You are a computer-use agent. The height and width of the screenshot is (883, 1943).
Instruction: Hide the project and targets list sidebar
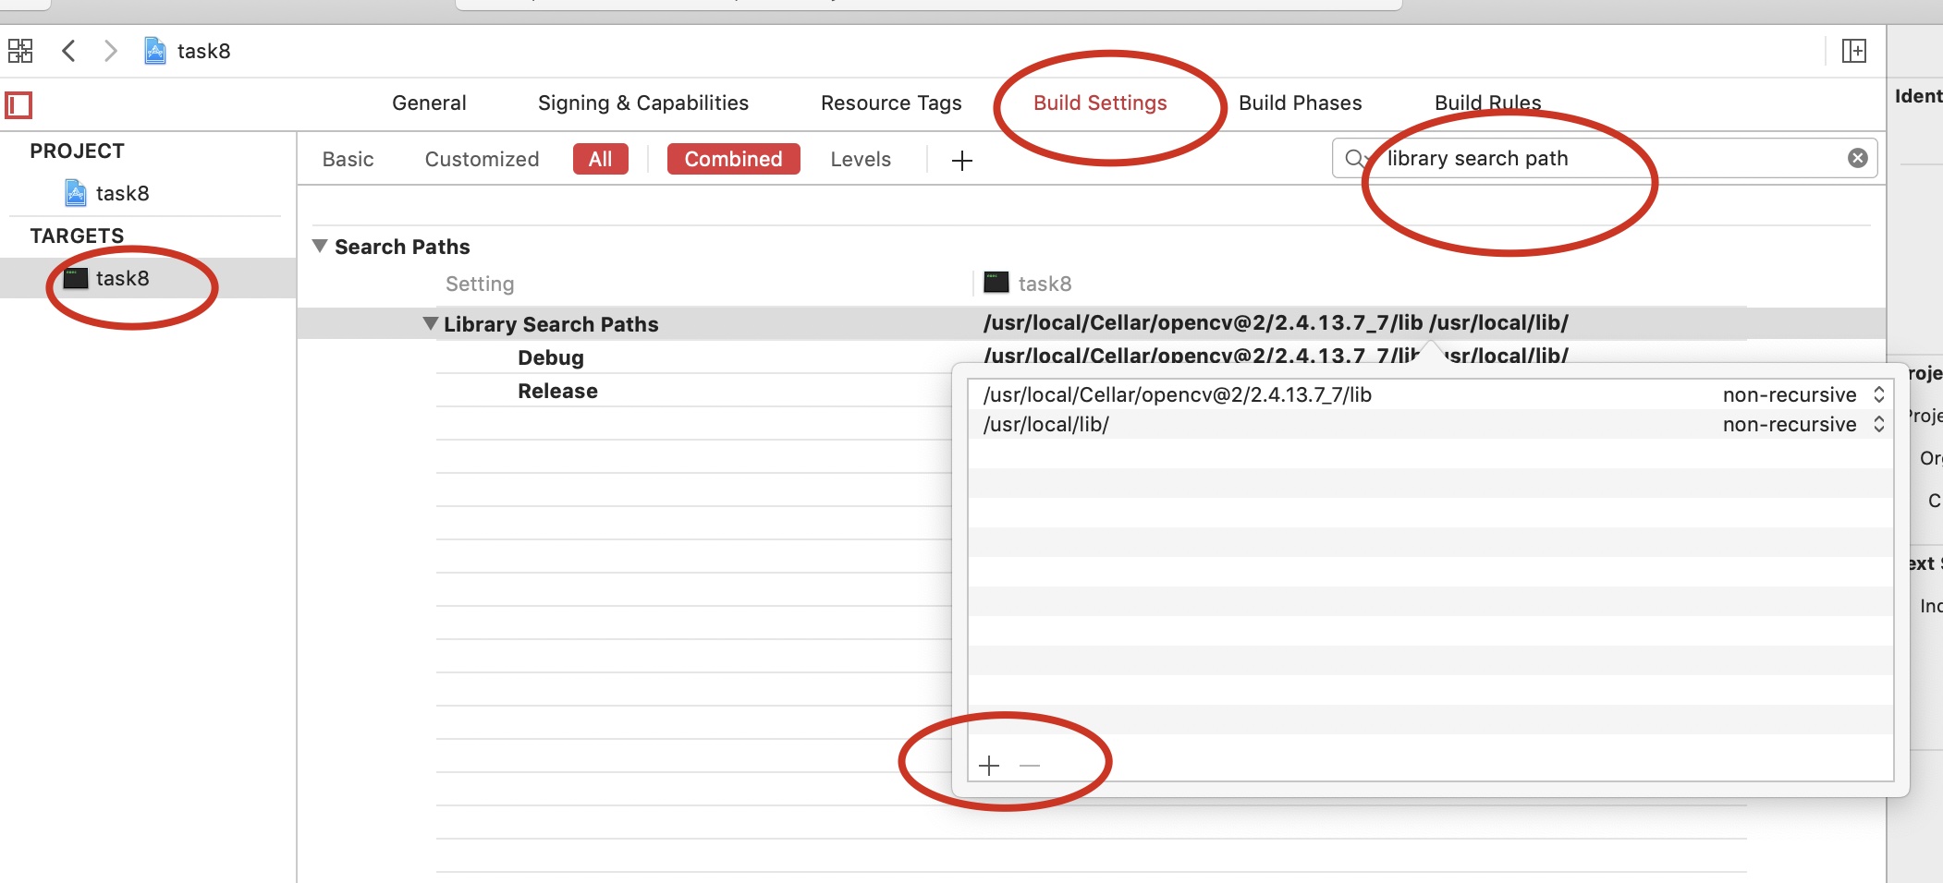coord(18,104)
